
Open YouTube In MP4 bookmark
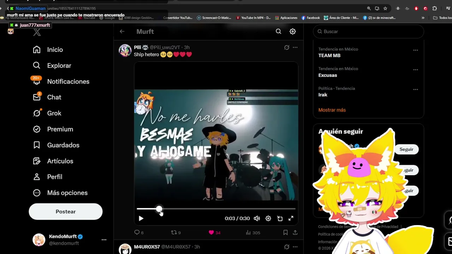pos(253,18)
